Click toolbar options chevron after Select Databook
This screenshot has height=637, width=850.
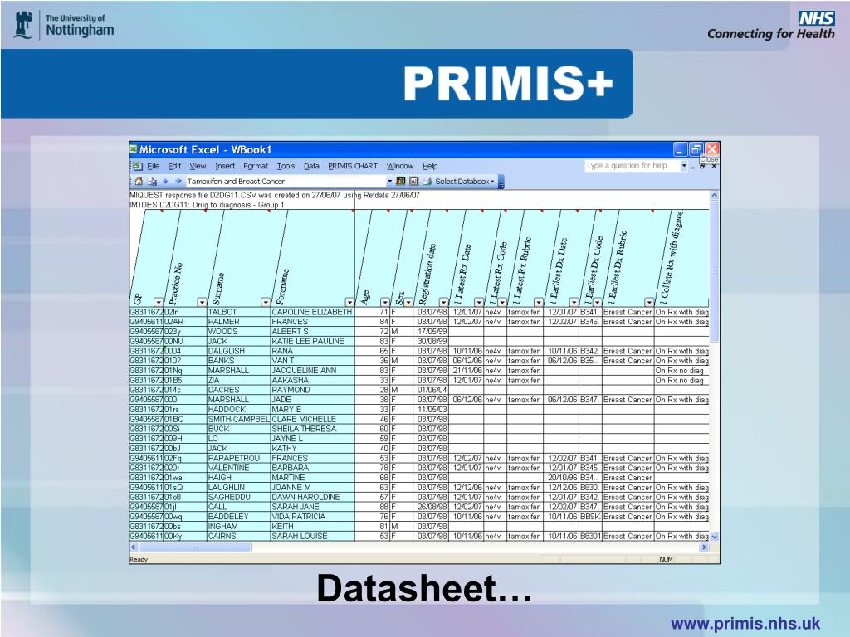(x=501, y=182)
